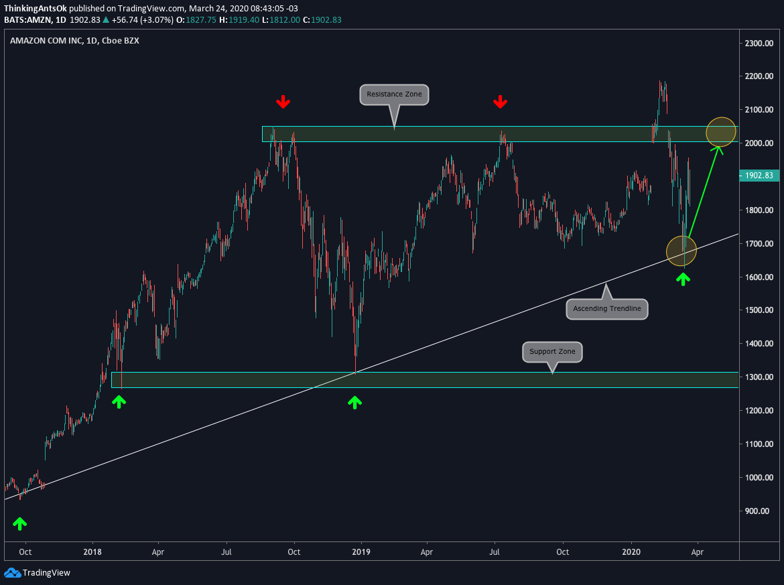Click the 1600.00 price axis label
Screen dimensions: 784x585
(x=759, y=277)
